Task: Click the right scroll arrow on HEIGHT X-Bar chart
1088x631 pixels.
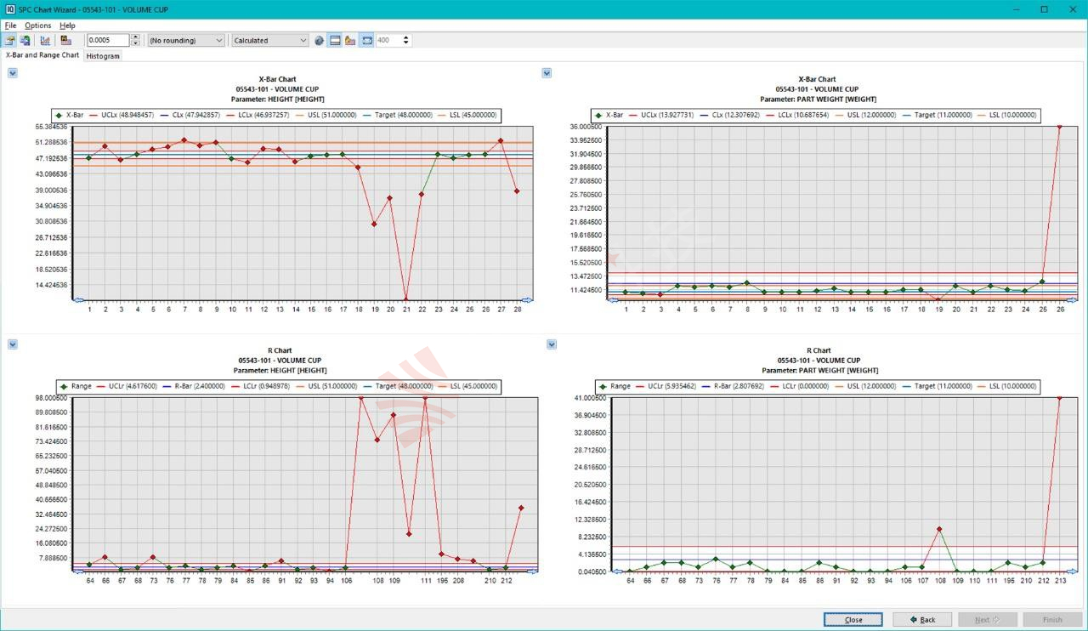Action: tap(527, 300)
